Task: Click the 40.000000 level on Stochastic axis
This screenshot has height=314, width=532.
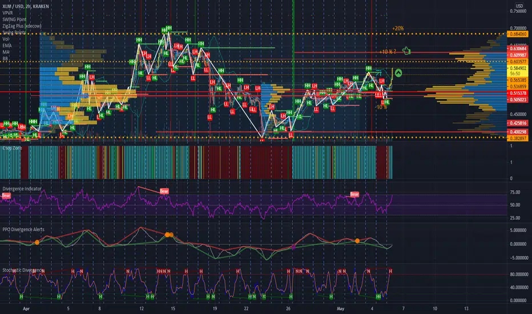Action: (519, 287)
